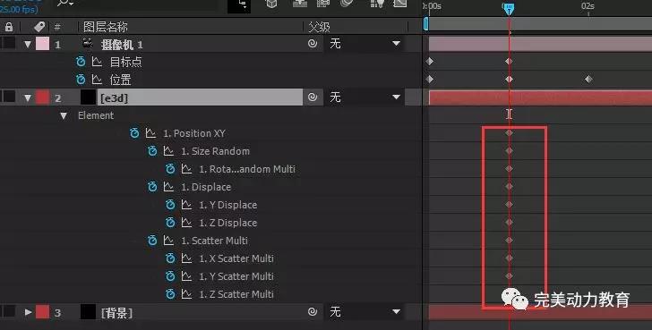The image size is (652, 330).
Task: Toggle stopwatch for 目标点 property
Action: [x=81, y=62]
